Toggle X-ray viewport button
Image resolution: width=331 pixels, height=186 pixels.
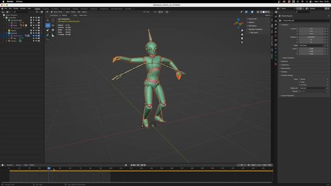[x=258, y=12]
